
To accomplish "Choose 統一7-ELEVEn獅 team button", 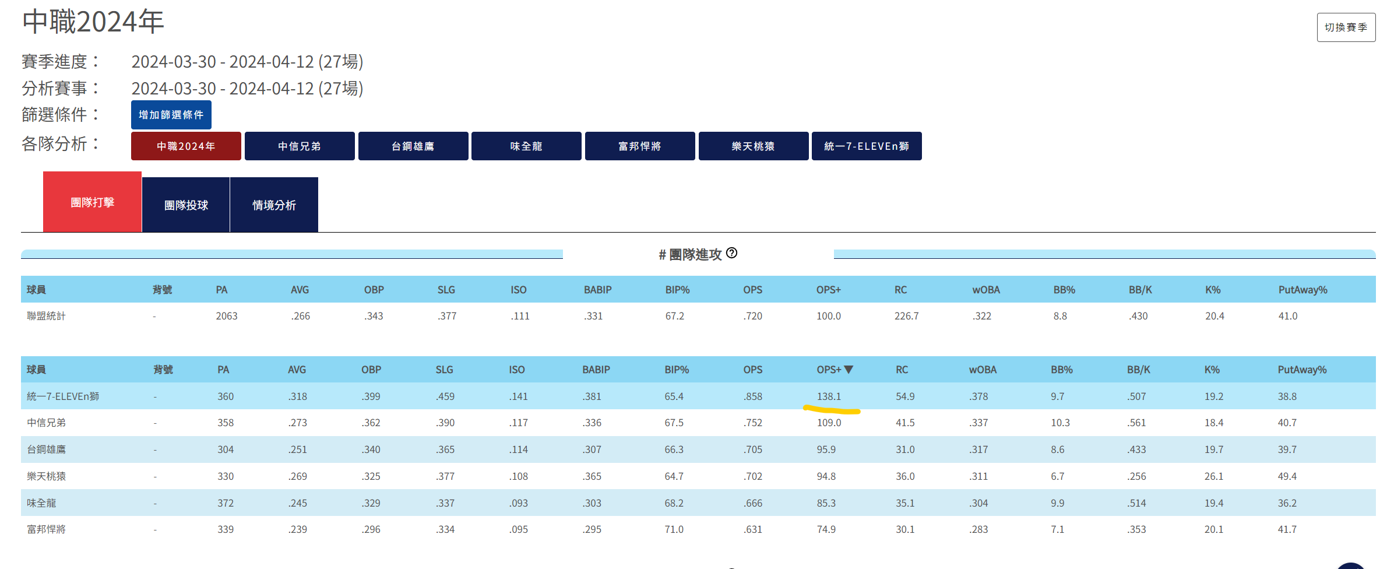I will click(866, 146).
